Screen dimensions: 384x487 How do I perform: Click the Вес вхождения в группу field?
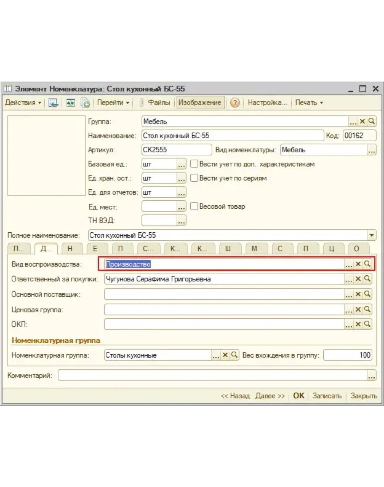348,355
